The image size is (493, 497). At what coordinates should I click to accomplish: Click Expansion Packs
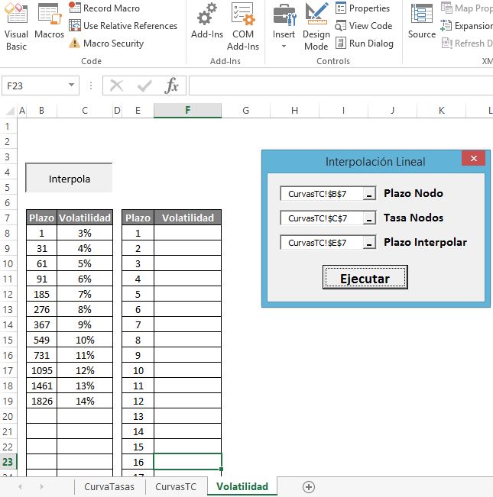tap(467, 26)
